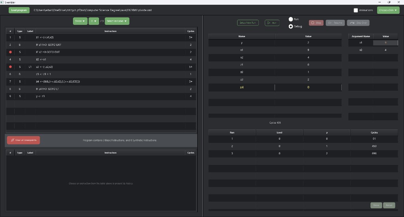Select run 1 in the history table
This screenshot has width=404, height=217.
[x=303, y=138]
